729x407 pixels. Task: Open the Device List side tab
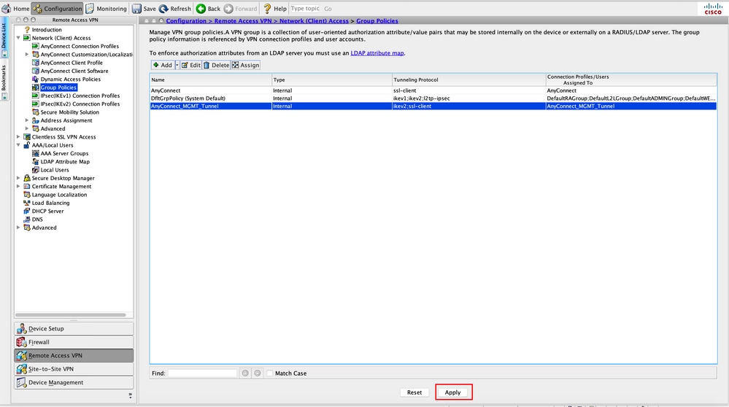point(4,39)
